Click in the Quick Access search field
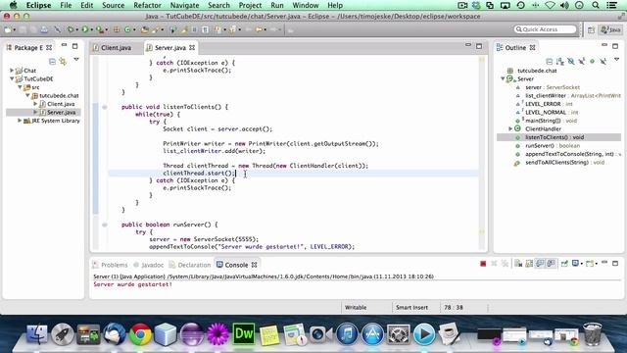 coord(545,29)
